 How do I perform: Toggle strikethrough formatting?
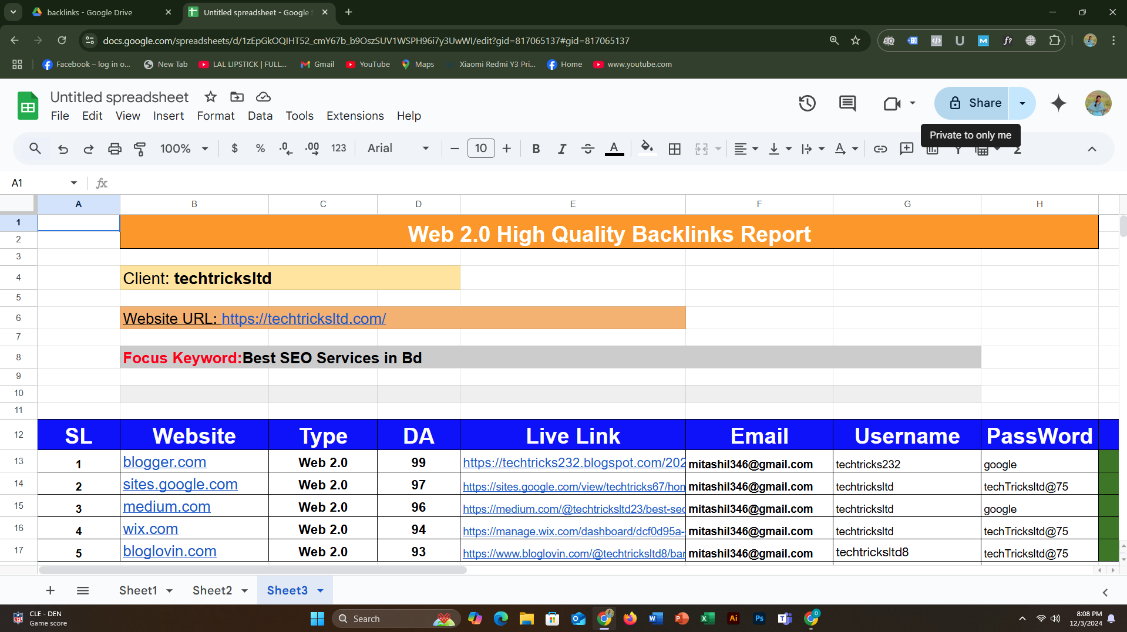click(587, 149)
